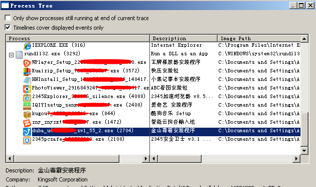Maximize the Process Tree window
Screen dimensions: 316x187
click(x=301, y=5)
